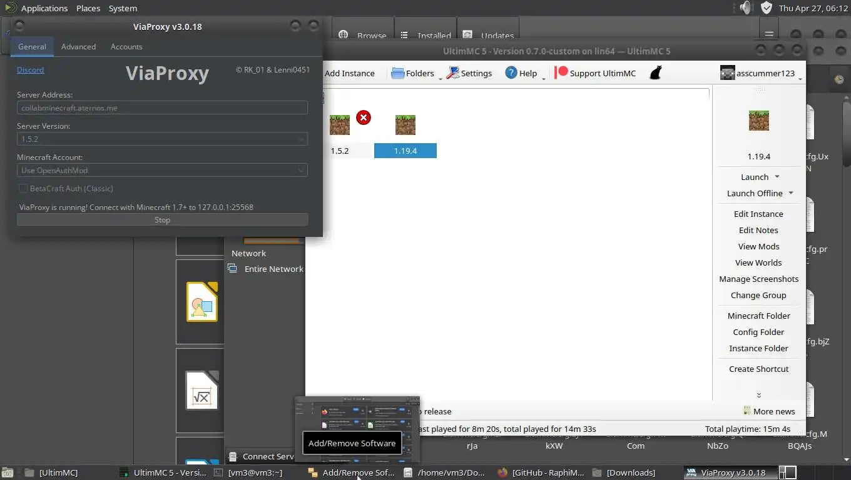851x480 pixels.
Task: Expand the Help dropdown arrow
Action: pyautogui.click(x=543, y=78)
